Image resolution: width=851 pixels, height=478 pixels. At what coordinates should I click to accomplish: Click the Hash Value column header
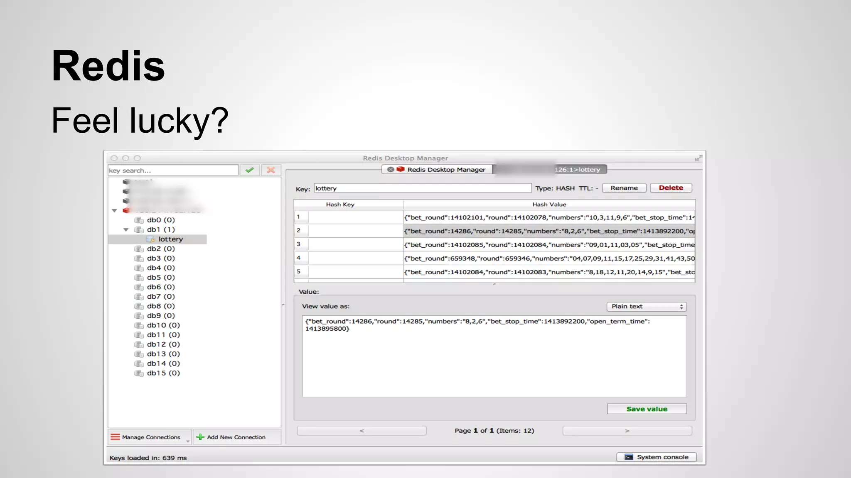click(x=549, y=204)
